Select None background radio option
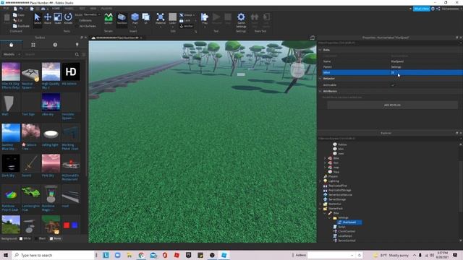 (x=51, y=238)
